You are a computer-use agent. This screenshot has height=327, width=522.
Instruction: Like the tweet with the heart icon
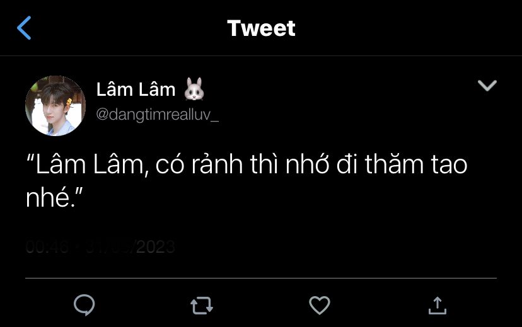click(320, 305)
